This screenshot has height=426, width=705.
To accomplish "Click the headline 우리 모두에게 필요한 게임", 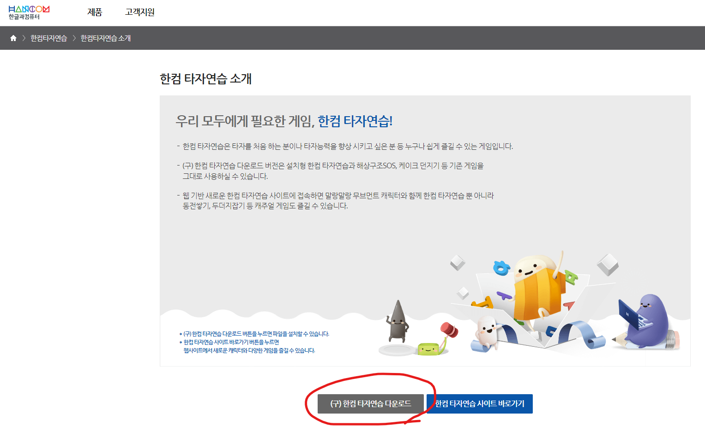I will 245,121.
